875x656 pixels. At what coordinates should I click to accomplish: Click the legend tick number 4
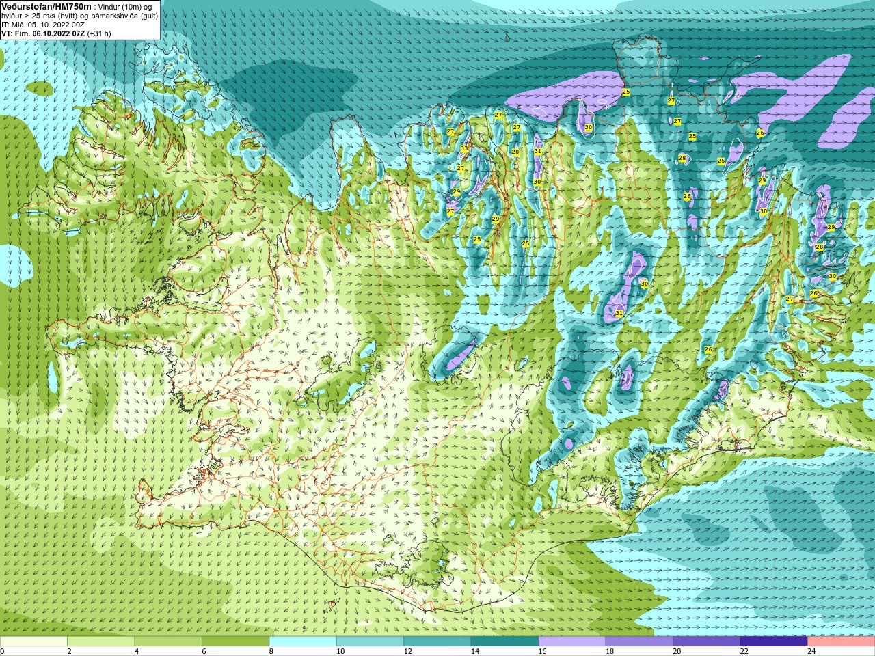coord(136,651)
